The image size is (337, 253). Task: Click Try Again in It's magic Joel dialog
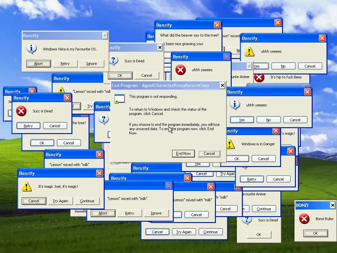click(x=61, y=201)
